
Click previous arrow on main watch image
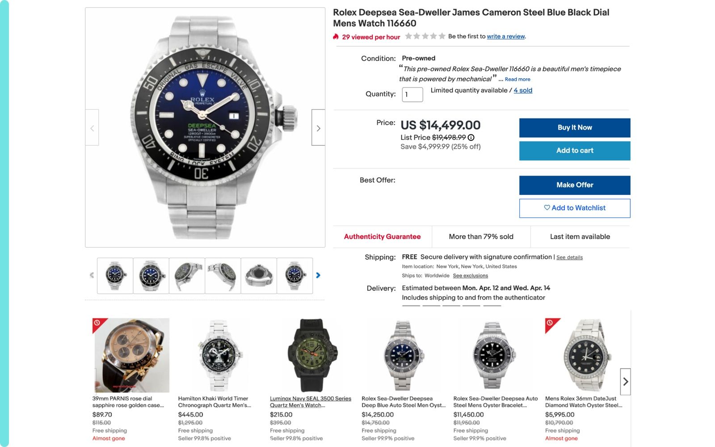92,128
